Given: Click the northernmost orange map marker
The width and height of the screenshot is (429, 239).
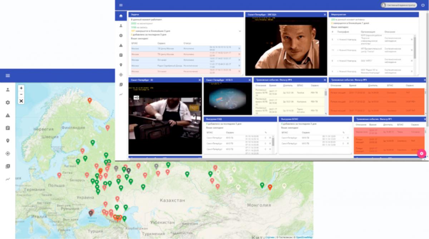Looking at the screenshot, I should (90, 101).
